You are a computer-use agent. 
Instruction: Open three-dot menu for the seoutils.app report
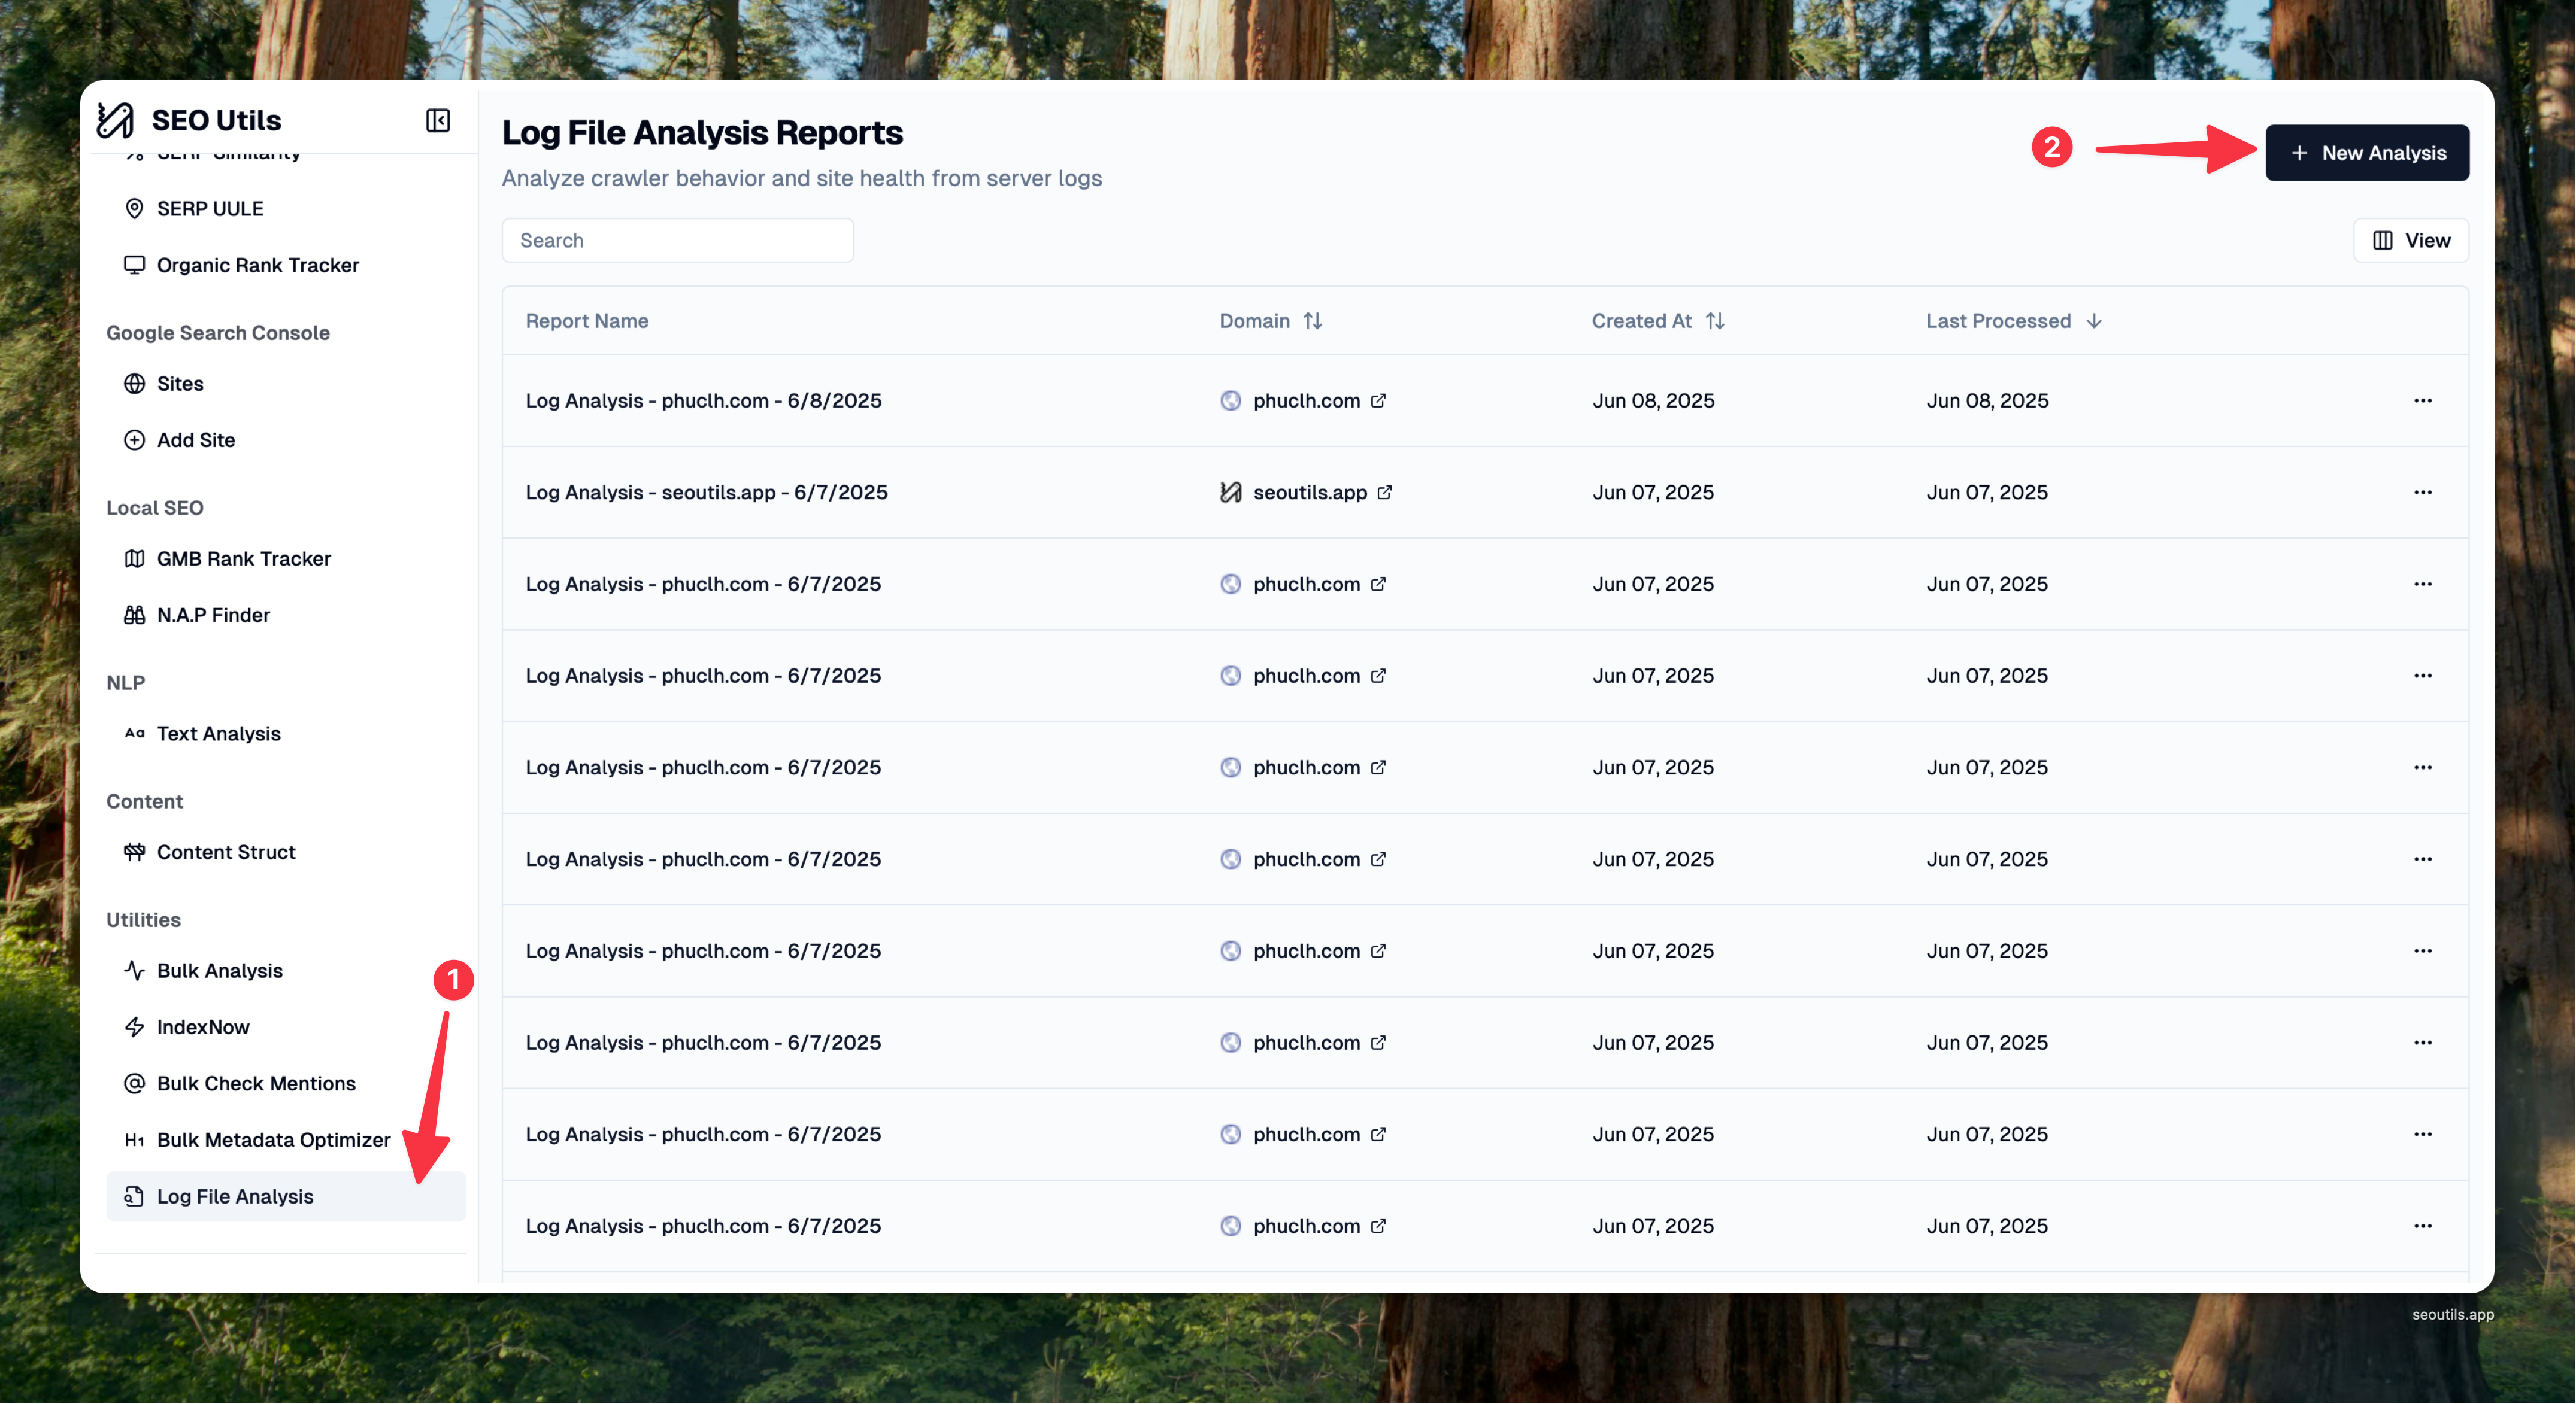pos(2422,492)
